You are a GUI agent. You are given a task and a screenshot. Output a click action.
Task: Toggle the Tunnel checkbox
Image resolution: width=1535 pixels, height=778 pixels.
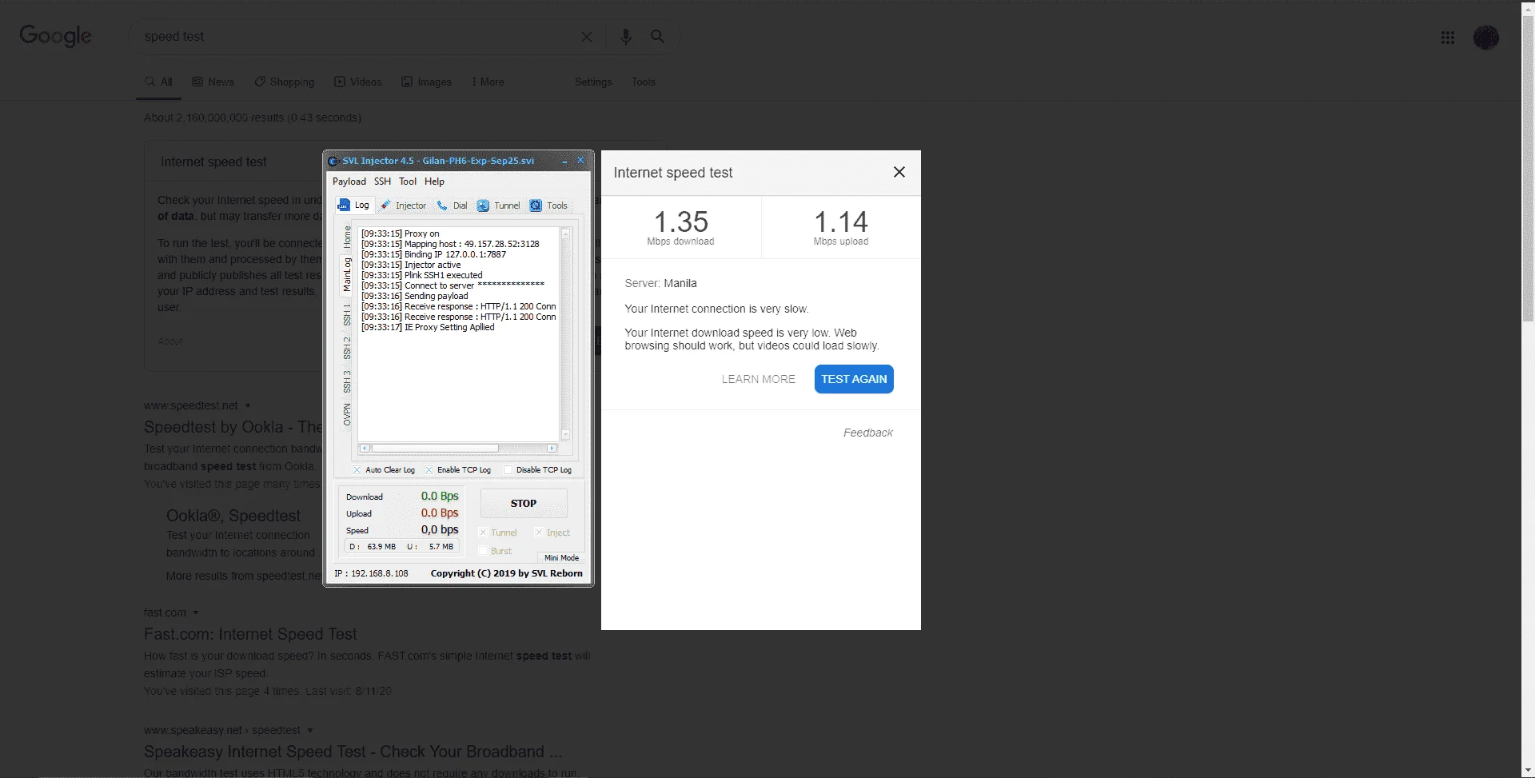click(483, 533)
